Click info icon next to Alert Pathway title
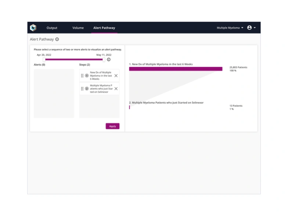This screenshot has height=216, width=288. (x=57, y=39)
